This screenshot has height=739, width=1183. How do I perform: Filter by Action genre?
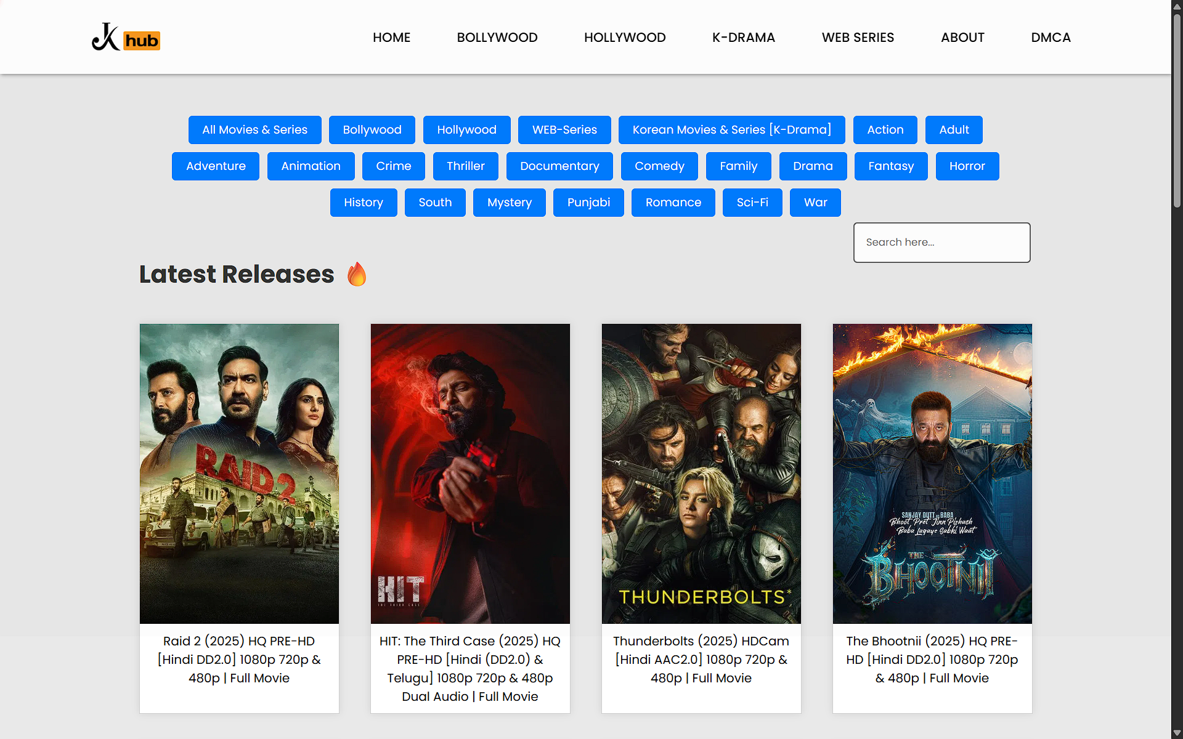[885, 130]
